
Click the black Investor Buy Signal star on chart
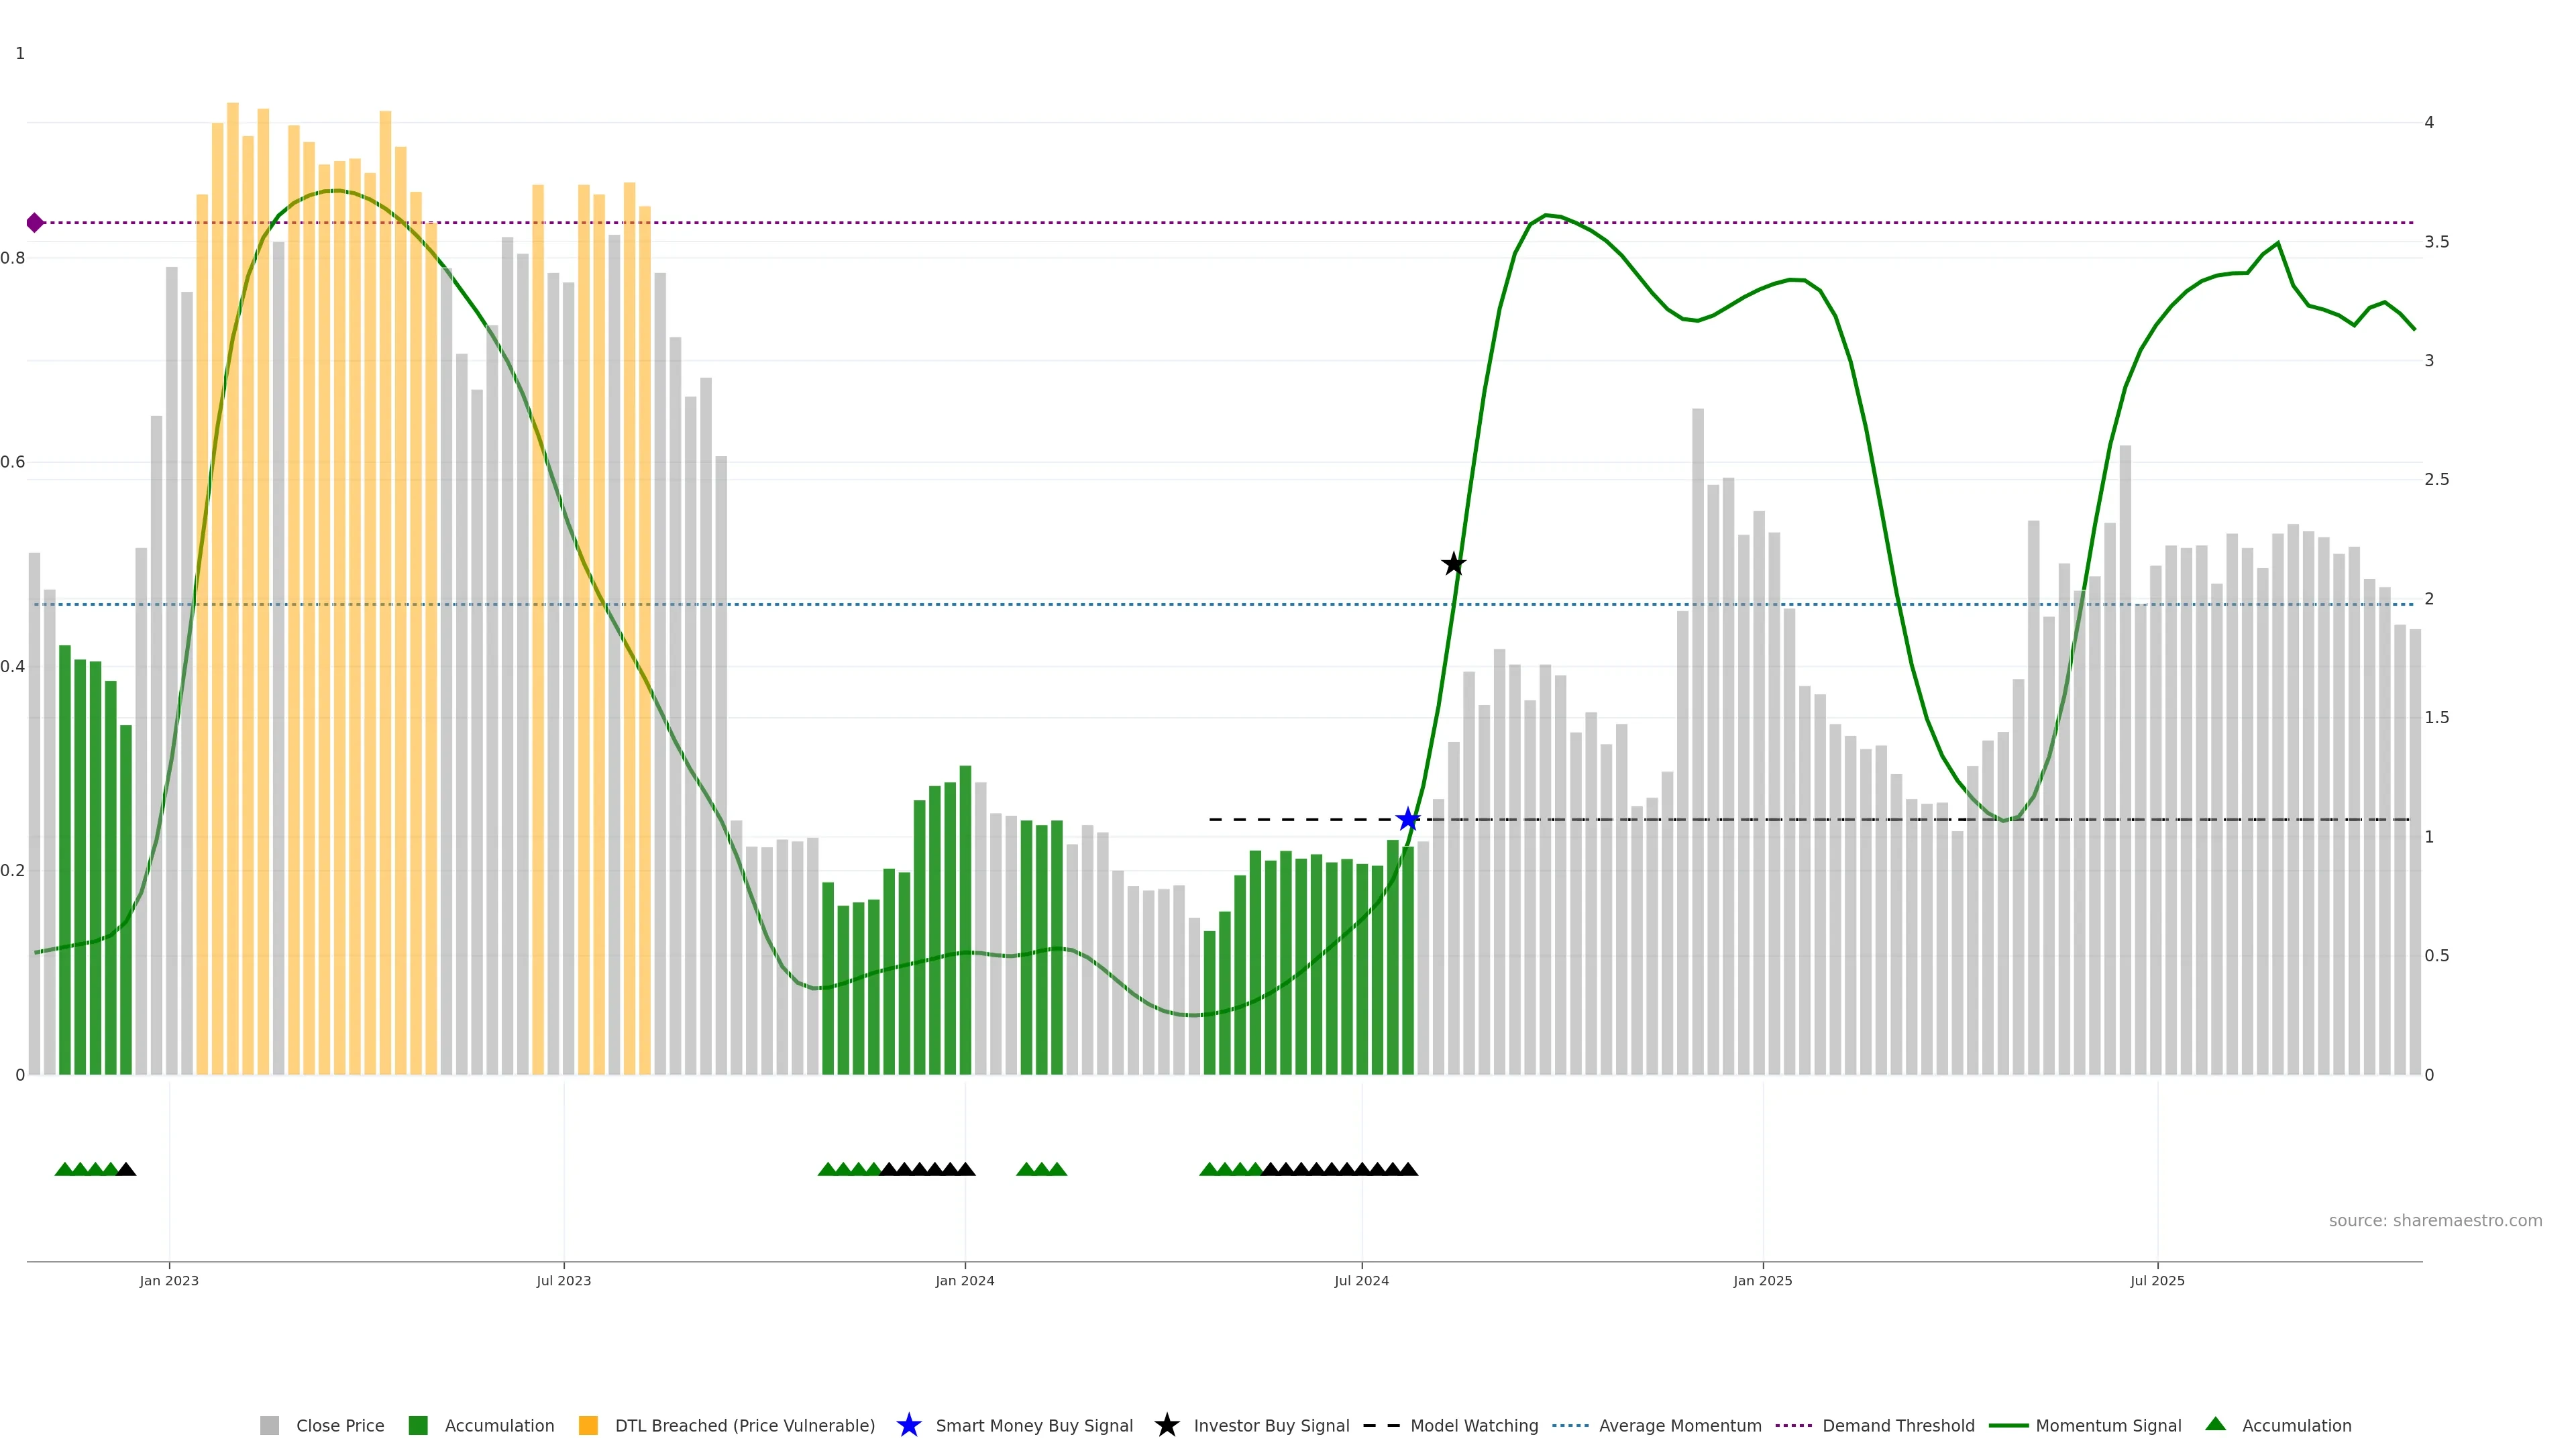tap(1454, 564)
